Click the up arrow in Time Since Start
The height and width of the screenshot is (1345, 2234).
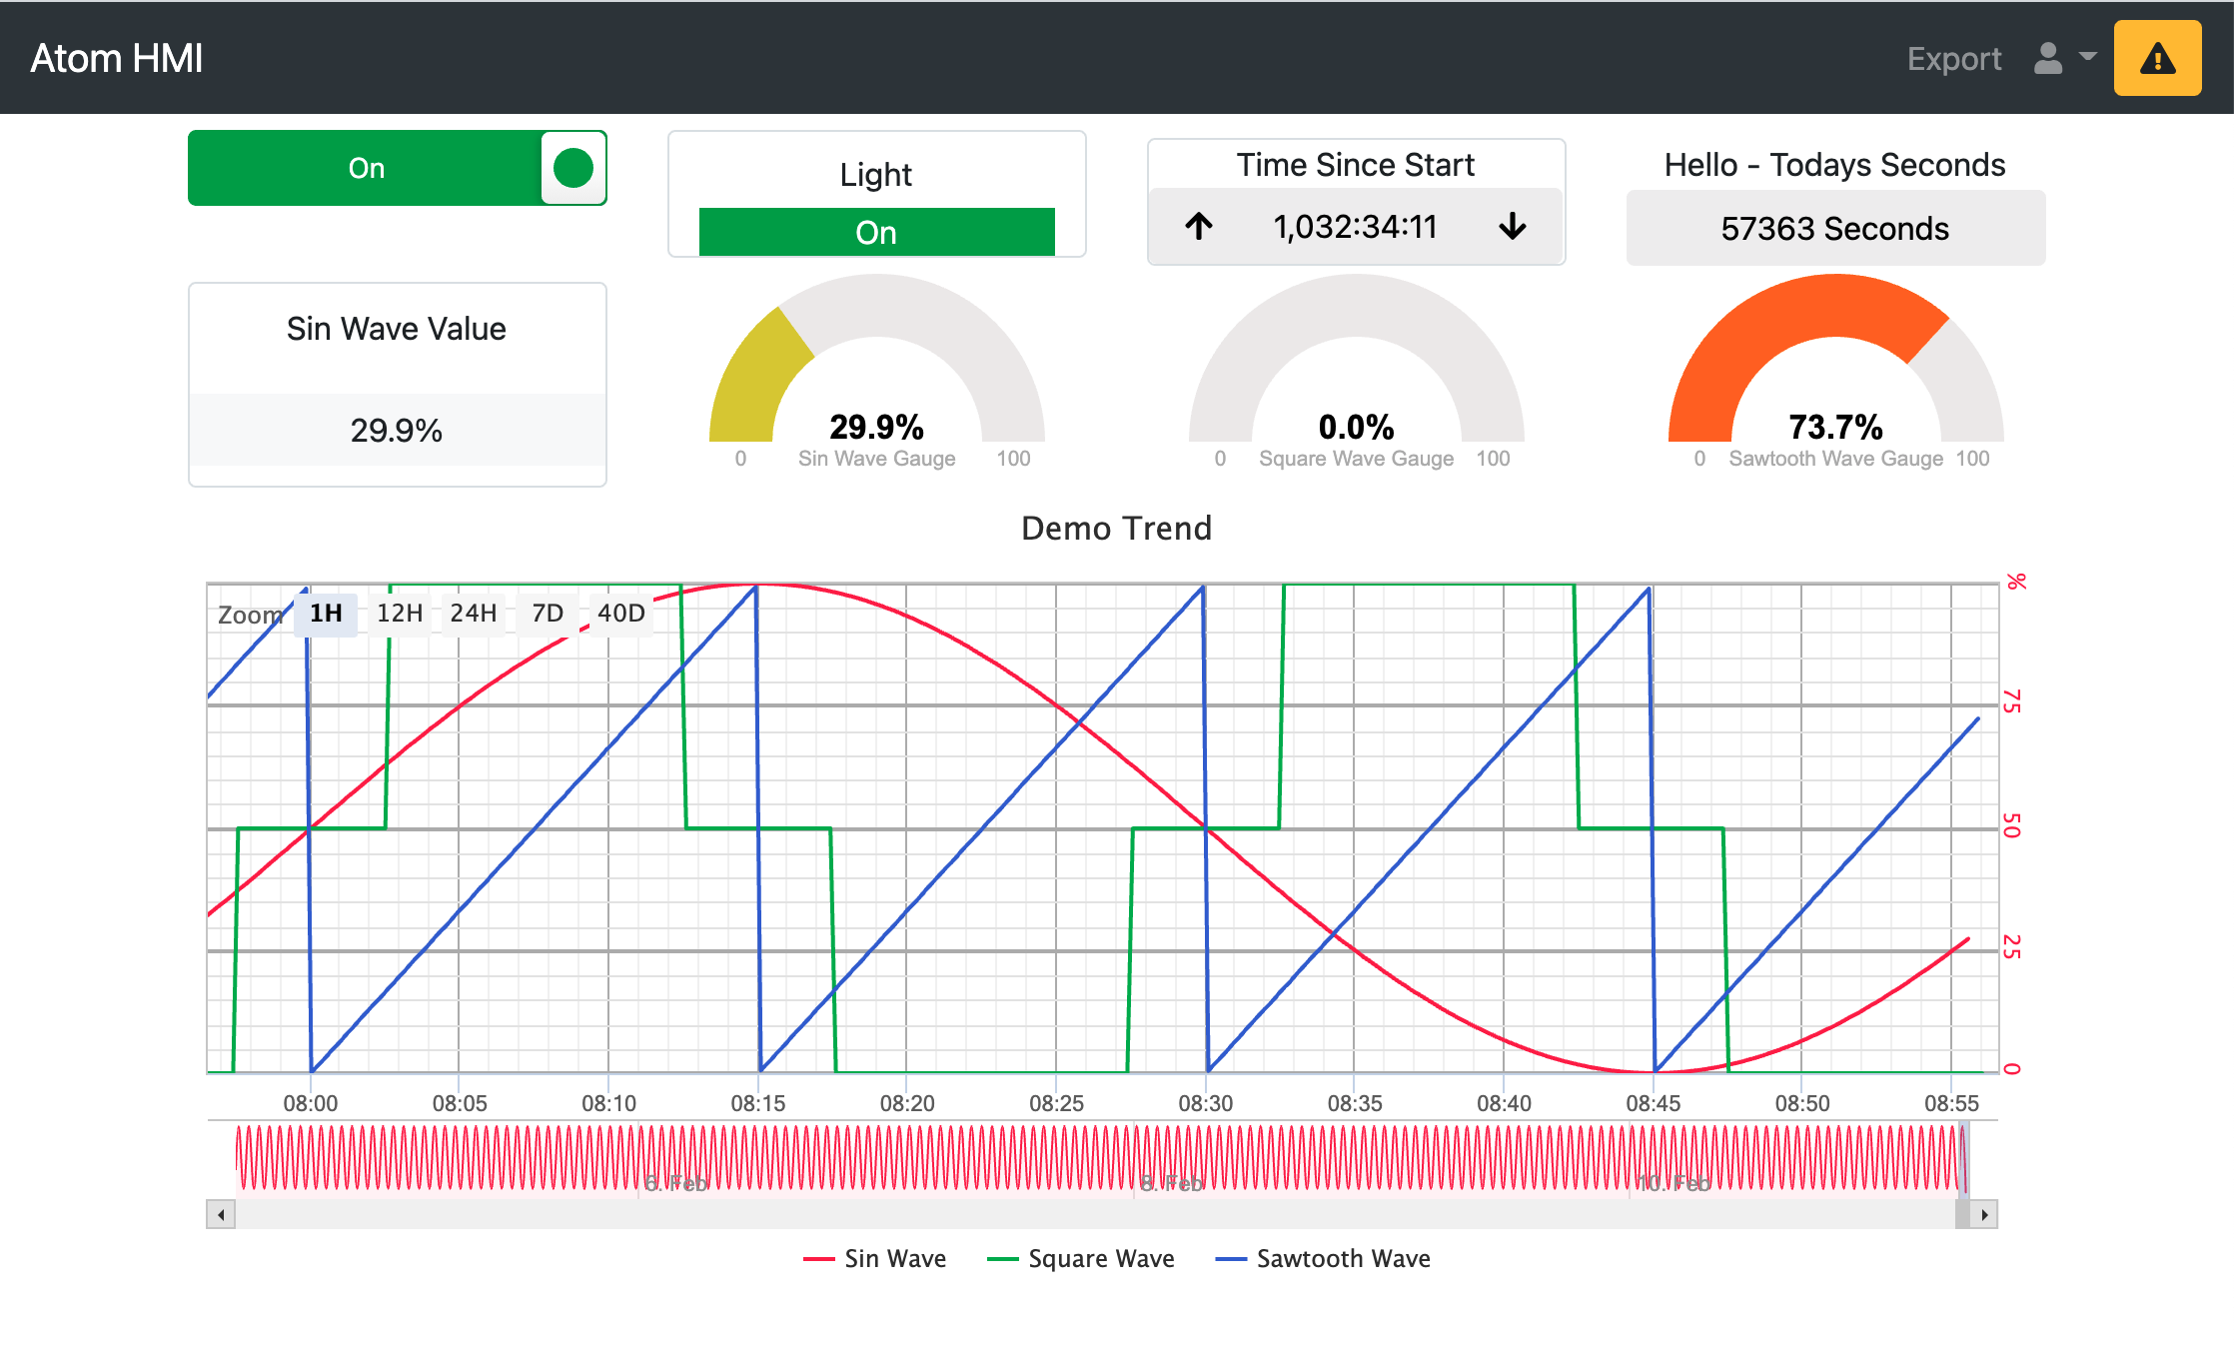[x=1199, y=227]
